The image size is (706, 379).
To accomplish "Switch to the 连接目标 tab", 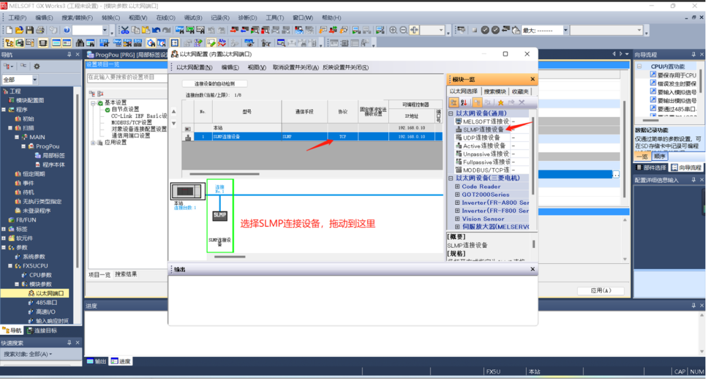I will coord(41,331).
